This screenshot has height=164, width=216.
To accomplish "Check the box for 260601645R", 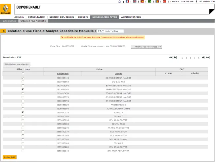I will 23,93.
